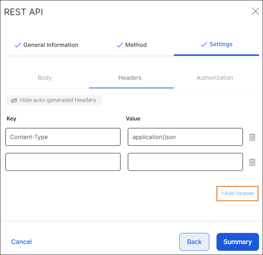
Task: Click the checkmark icon beside Method
Action: coord(120,45)
